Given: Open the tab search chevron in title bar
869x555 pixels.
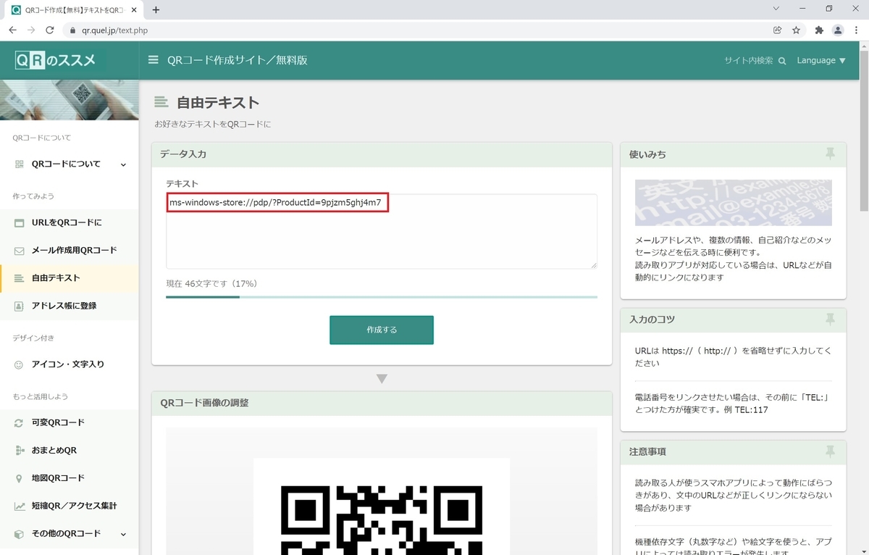Looking at the screenshot, I should [776, 9].
